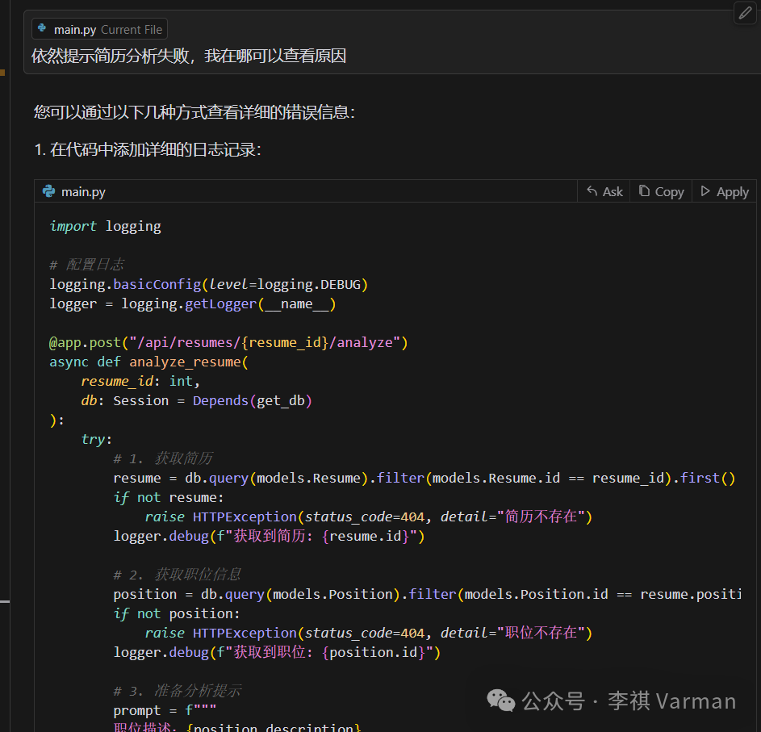Screen dimensions: 761x732
Task: Click the logger.debug 获取到简历 line
Action: [x=269, y=537]
